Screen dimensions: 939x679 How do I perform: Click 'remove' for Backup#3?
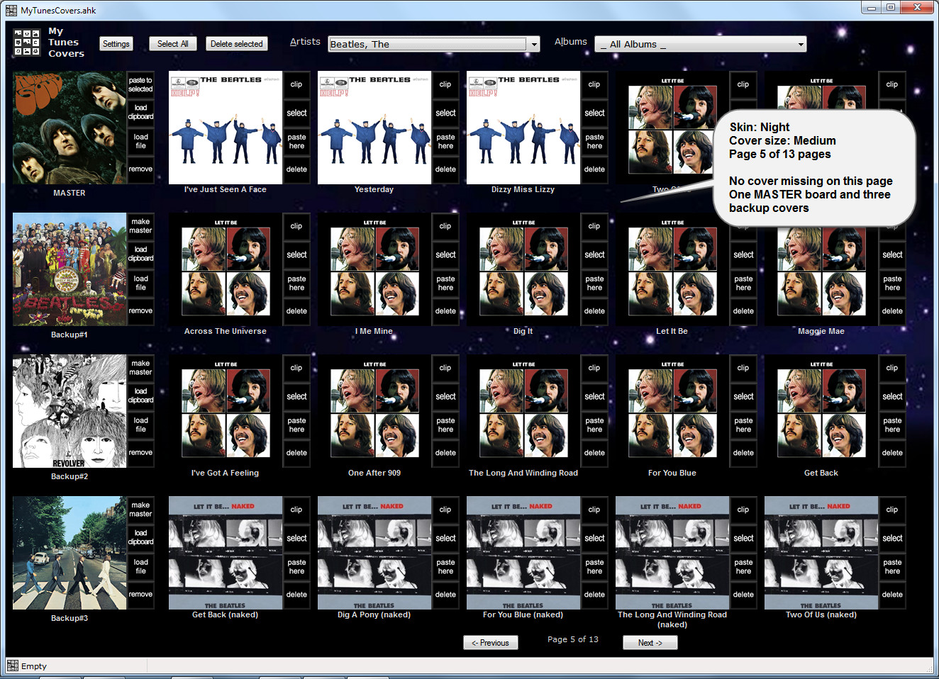click(140, 595)
